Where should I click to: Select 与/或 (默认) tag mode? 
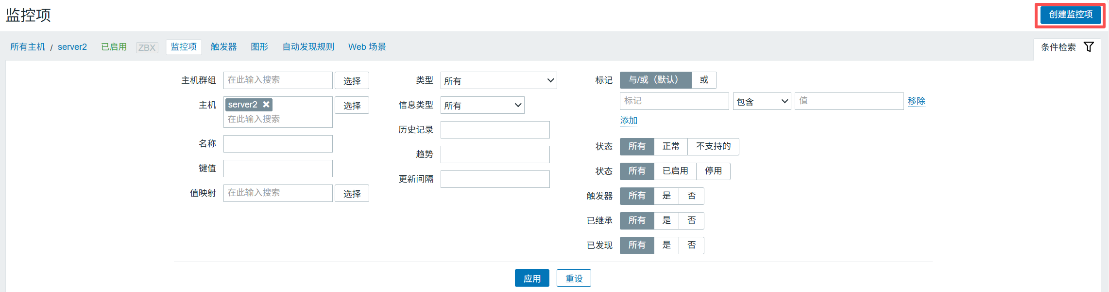[x=655, y=80]
